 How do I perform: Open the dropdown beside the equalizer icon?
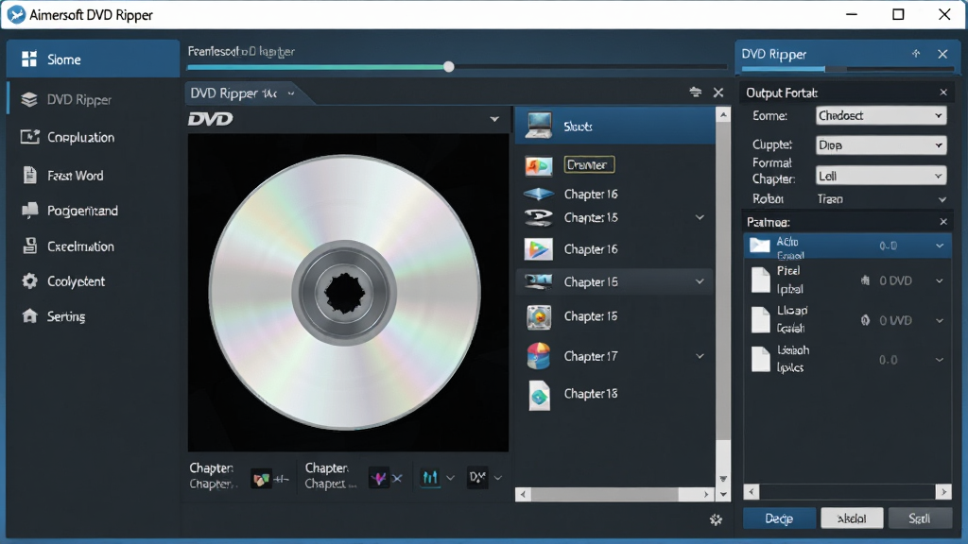(x=450, y=477)
